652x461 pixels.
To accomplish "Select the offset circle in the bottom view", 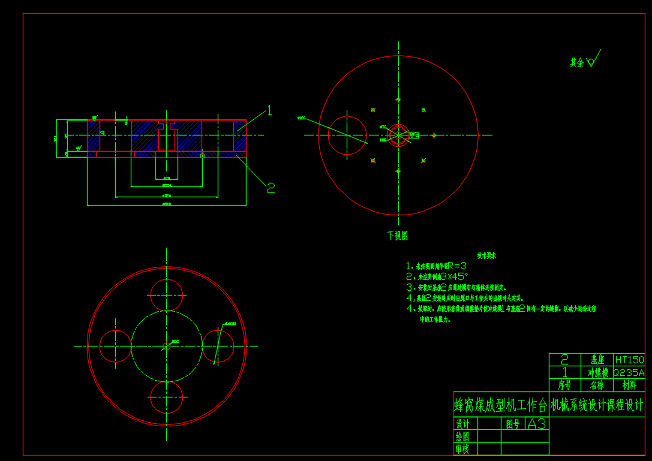I will point(347,135).
